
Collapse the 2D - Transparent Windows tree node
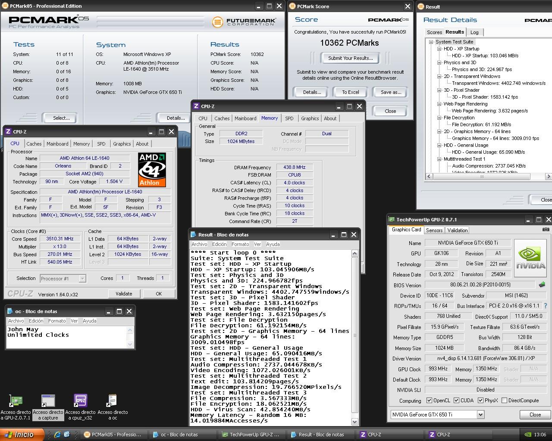pos(439,76)
